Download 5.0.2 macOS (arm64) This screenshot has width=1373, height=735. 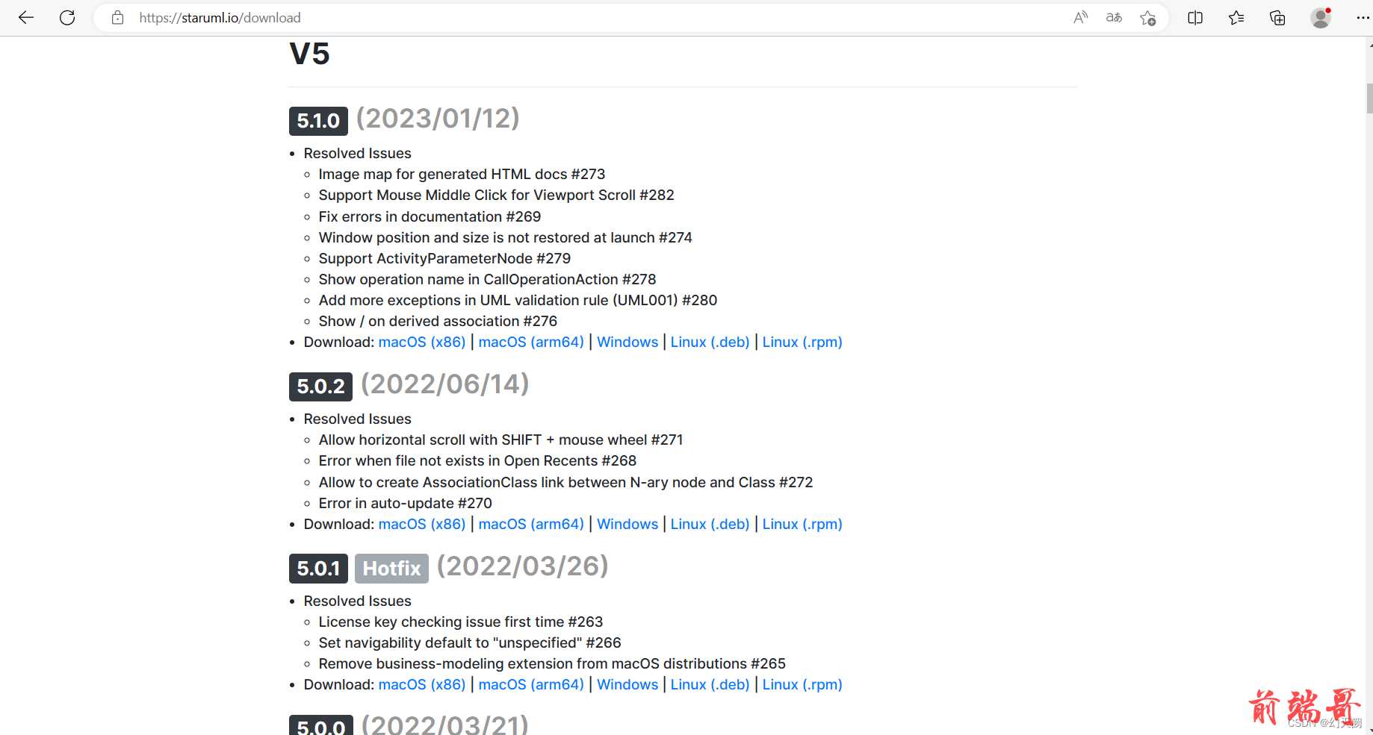coord(531,524)
